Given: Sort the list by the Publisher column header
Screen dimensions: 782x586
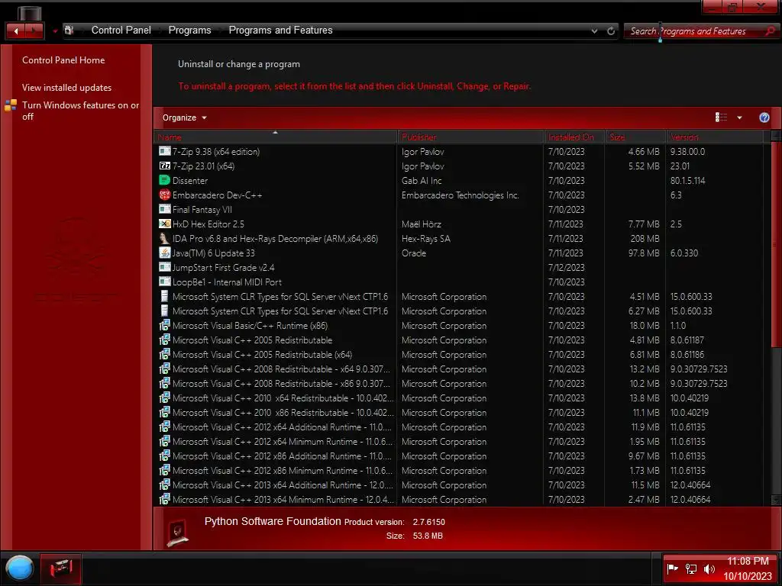Looking at the screenshot, I should (x=470, y=137).
